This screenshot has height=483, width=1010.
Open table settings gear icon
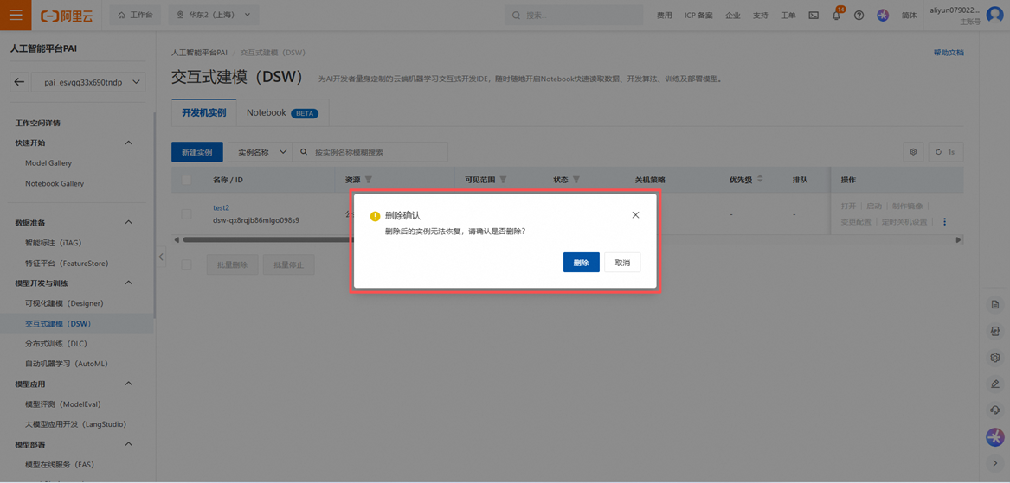tap(913, 152)
